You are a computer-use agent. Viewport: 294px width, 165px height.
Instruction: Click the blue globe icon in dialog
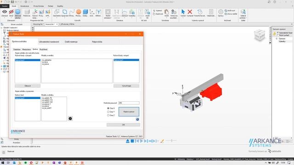pyautogui.click(x=137, y=119)
